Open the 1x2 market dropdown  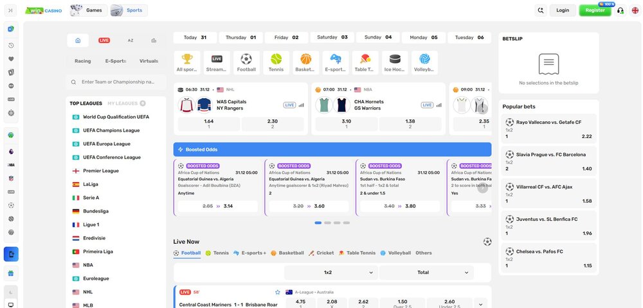pyautogui.click(x=331, y=273)
